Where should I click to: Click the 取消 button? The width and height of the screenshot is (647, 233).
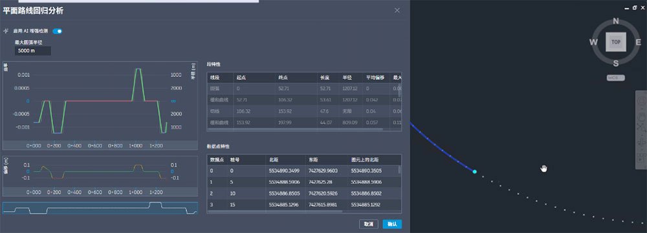pos(369,225)
